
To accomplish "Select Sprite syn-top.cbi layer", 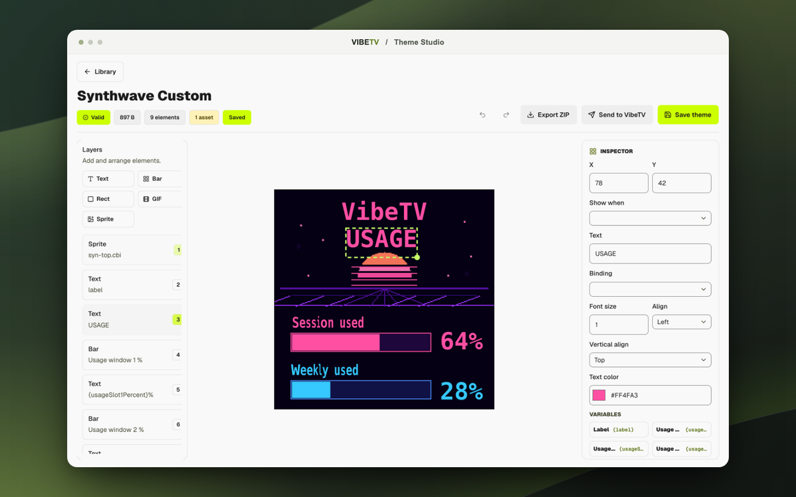I will (132, 249).
